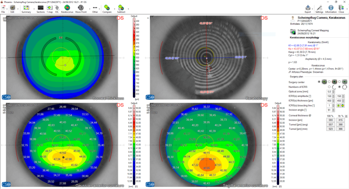The image size is (349, 189).
Task: Click the Tunnel avg 557 value button
Action: 330,125
